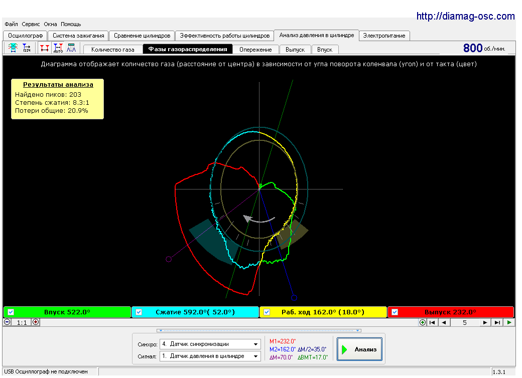Click the USB Осциллограф не подключен status
Viewport: 522px width, 378px height.
46,371
